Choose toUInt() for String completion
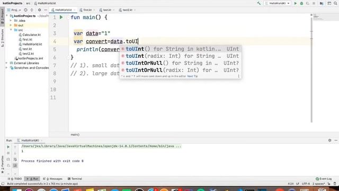 pyautogui.click(x=181, y=49)
